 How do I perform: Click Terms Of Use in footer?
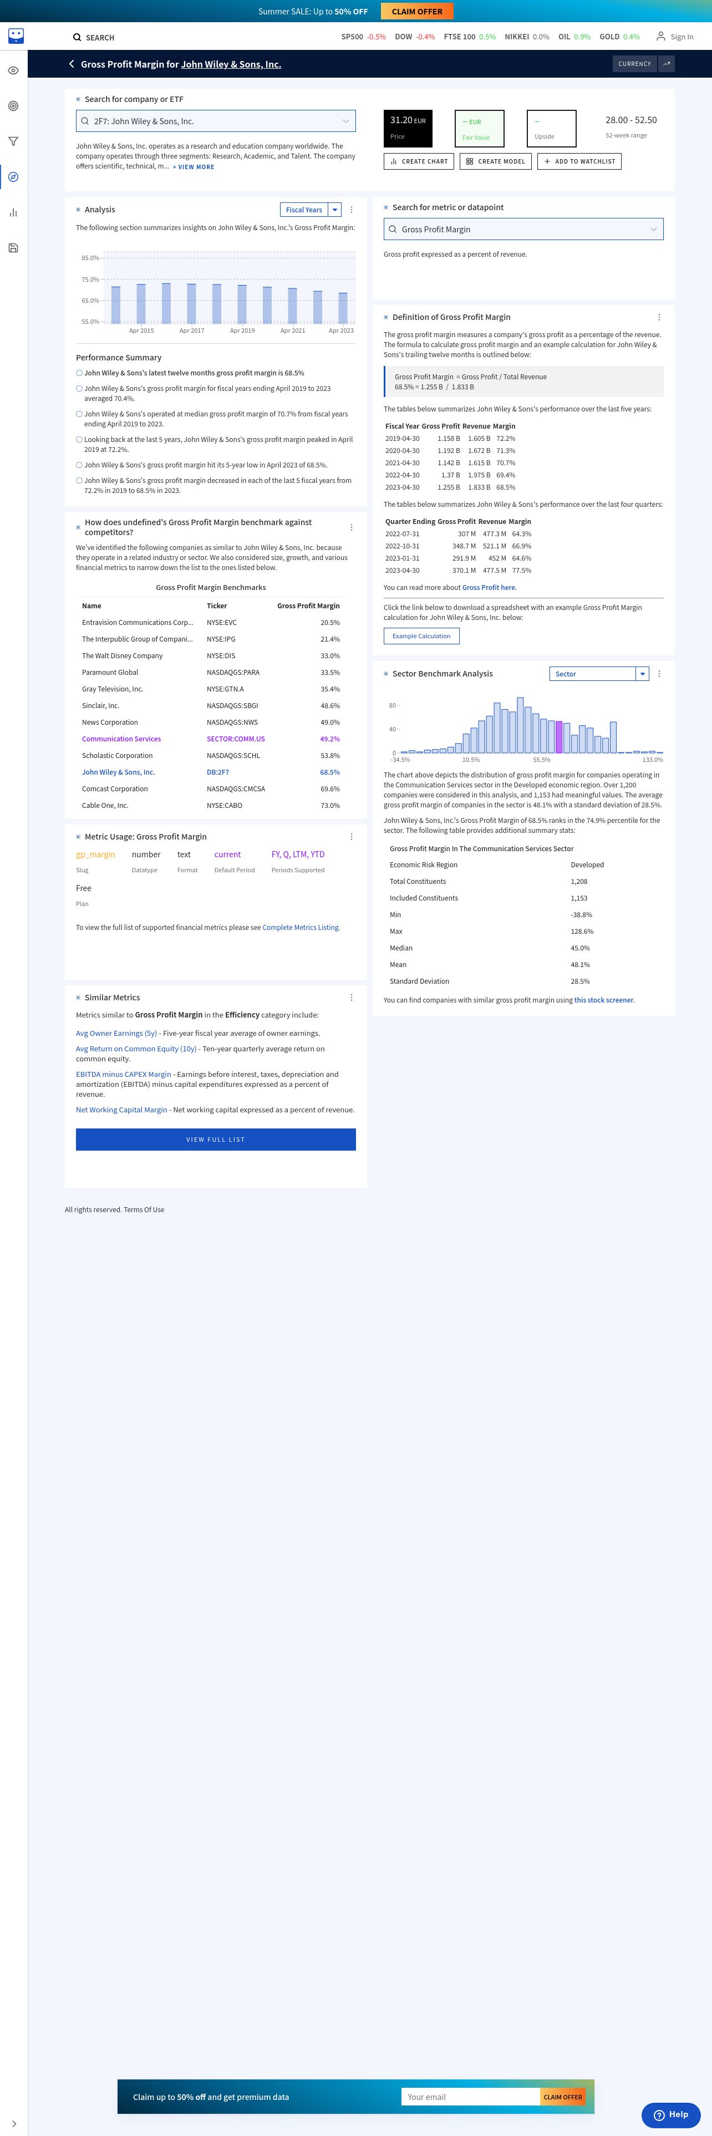[x=144, y=1210]
